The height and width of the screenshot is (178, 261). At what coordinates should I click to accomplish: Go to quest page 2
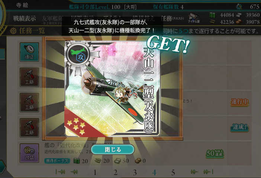coord(116,172)
